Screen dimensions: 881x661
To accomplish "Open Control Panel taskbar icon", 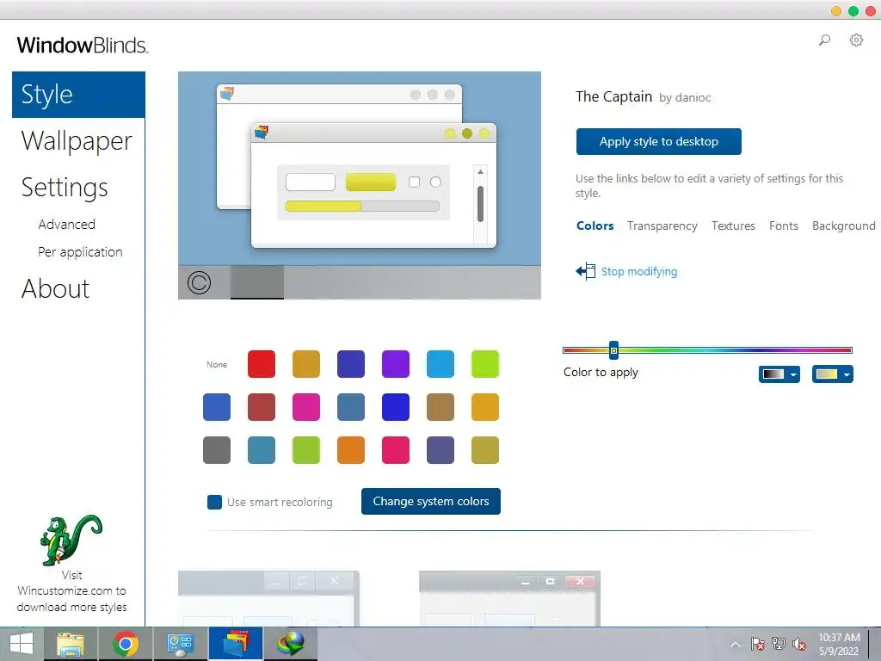I will pyautogui.click(x=181, y=644).
